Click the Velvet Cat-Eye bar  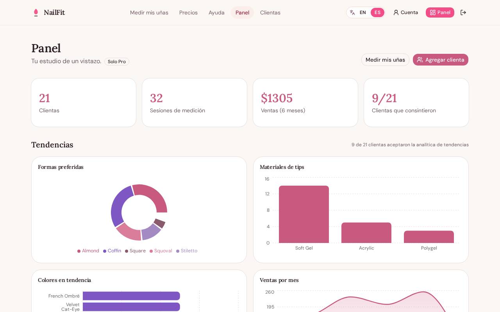pos(131,307)
